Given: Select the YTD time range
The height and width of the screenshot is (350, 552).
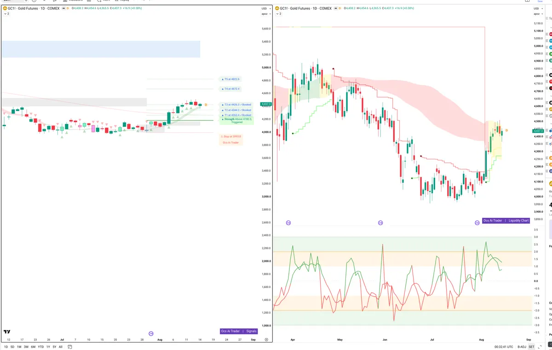Looking at the screenshot, I should pos(41,347).
